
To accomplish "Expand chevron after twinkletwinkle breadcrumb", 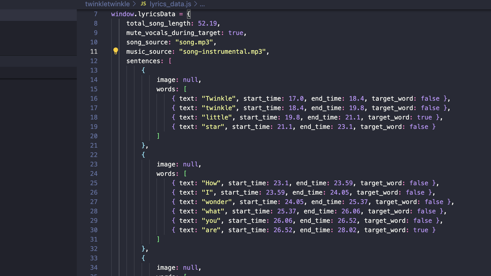I will point(134,4).
